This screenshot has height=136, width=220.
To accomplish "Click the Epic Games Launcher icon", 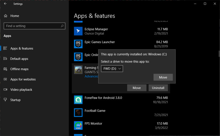I will pyautogui.click(x=78, y=44).
